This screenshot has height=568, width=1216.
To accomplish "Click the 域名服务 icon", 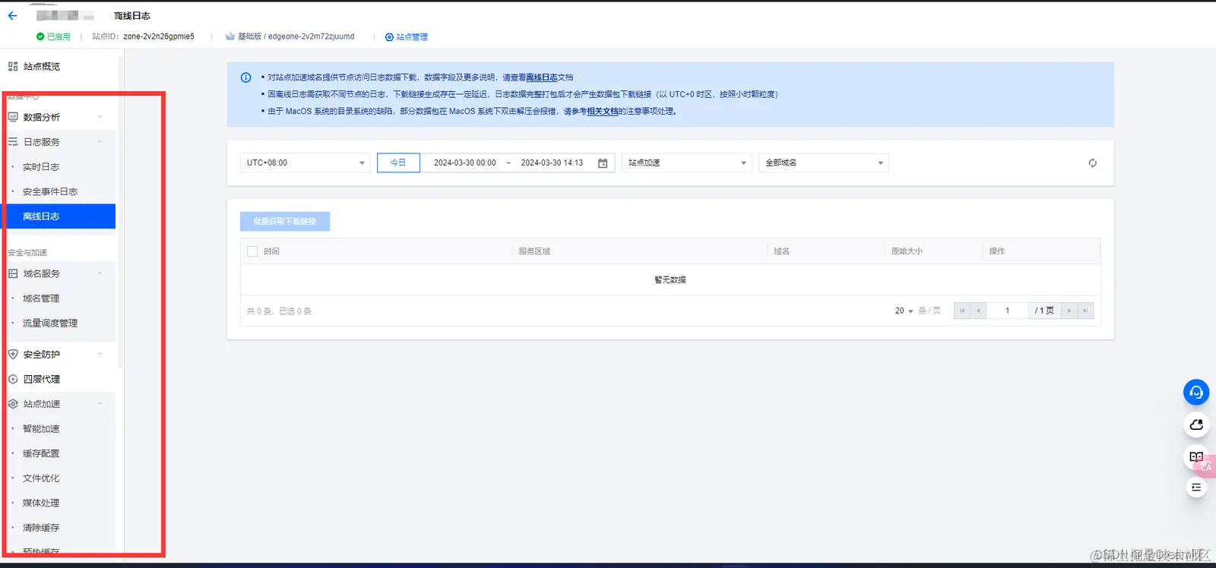I will tap(13, 273).
